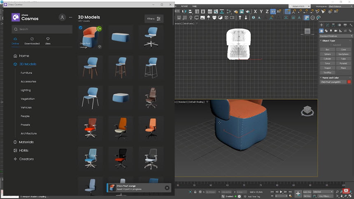The image size is (354, 199).
Task: Open the Lighting category
Action: click(26, 90)
